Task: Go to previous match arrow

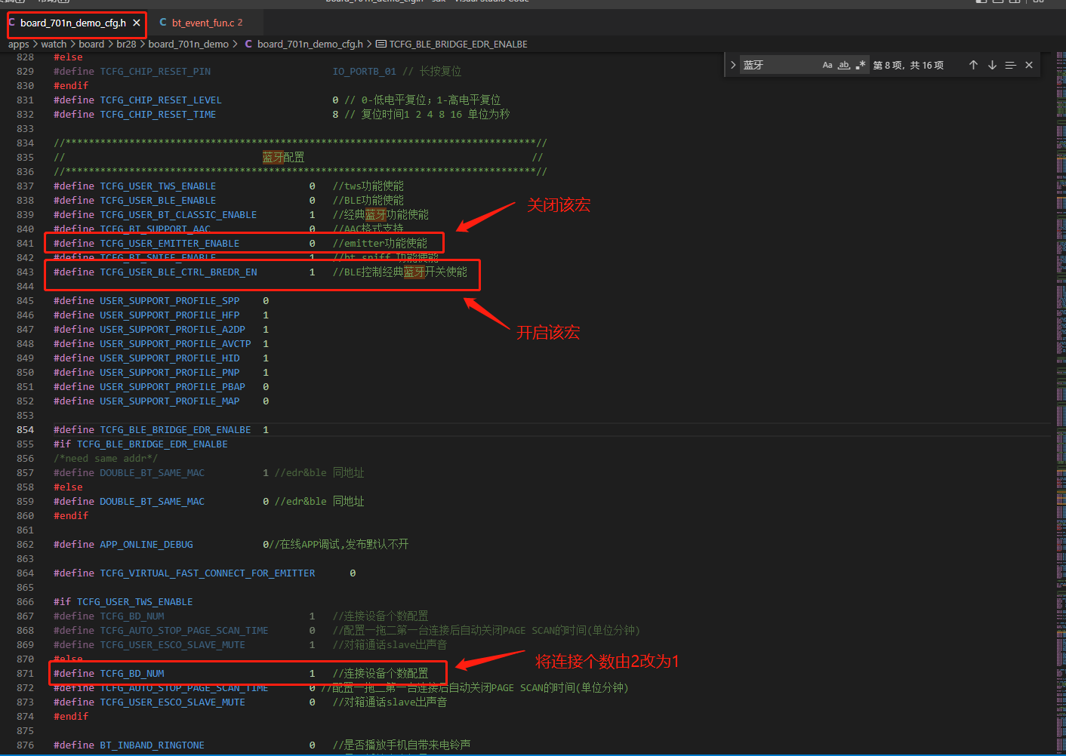Action: click(x=973, y=65)
